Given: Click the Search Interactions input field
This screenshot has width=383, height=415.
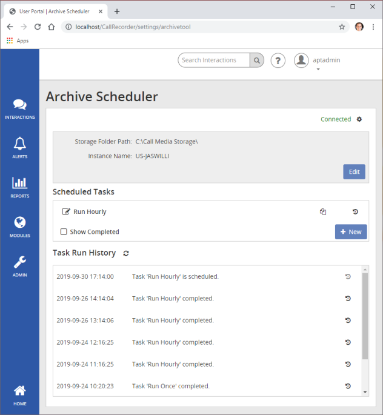Looking at the screenshot, I should point(214,60).
